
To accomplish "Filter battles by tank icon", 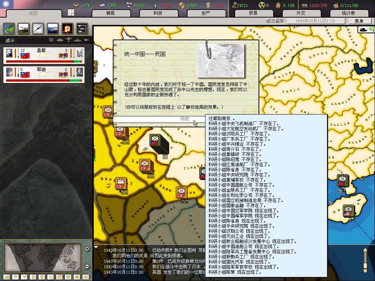I will point(60,40).
